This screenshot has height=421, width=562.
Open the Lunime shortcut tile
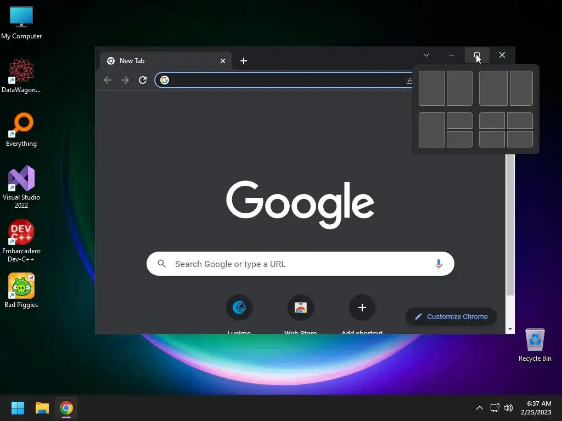[239, 315]
